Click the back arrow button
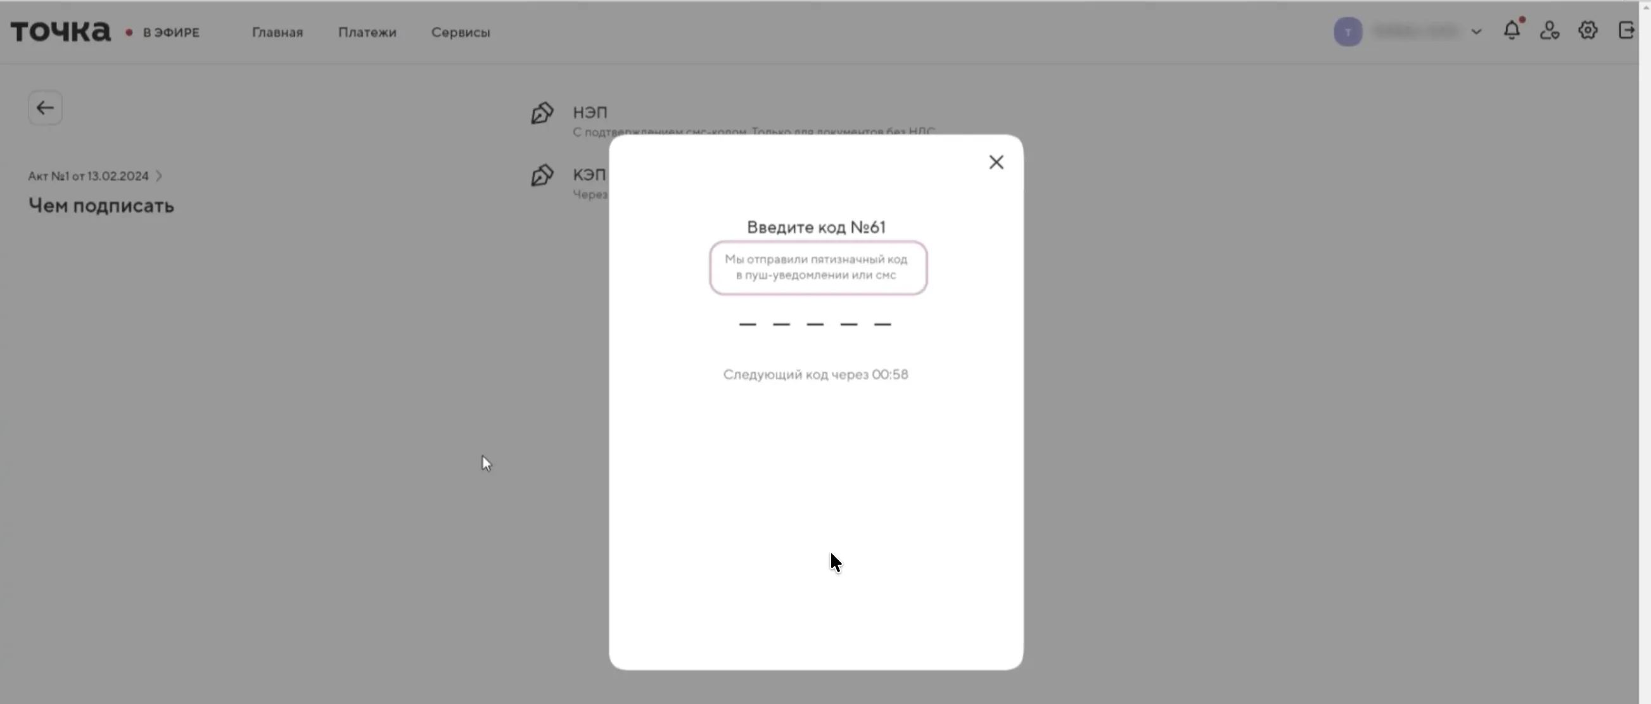This screenshot has width=1651, height=704. click(x=45, y=108)
